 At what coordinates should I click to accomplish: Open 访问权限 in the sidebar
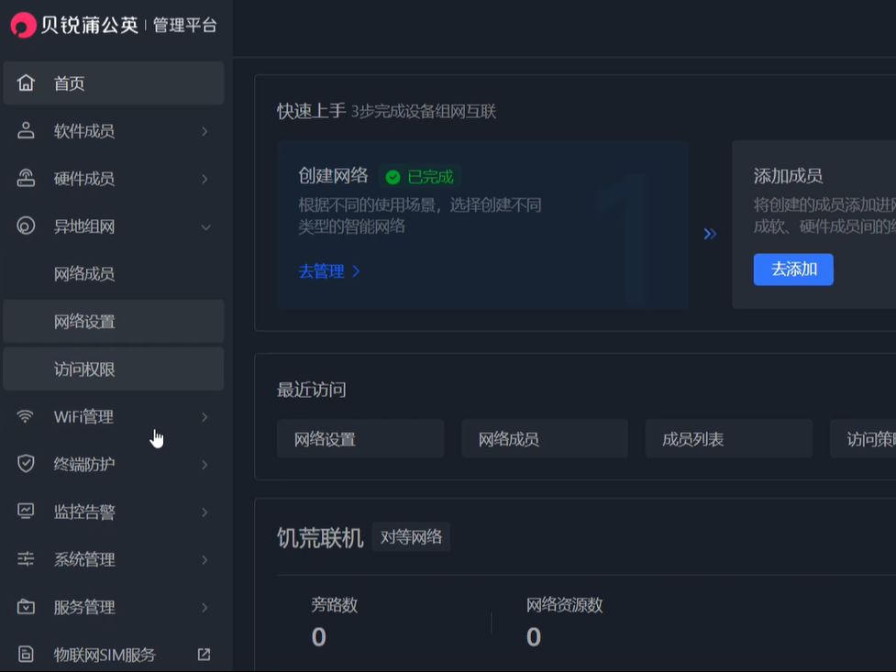(x=113, y=369)
